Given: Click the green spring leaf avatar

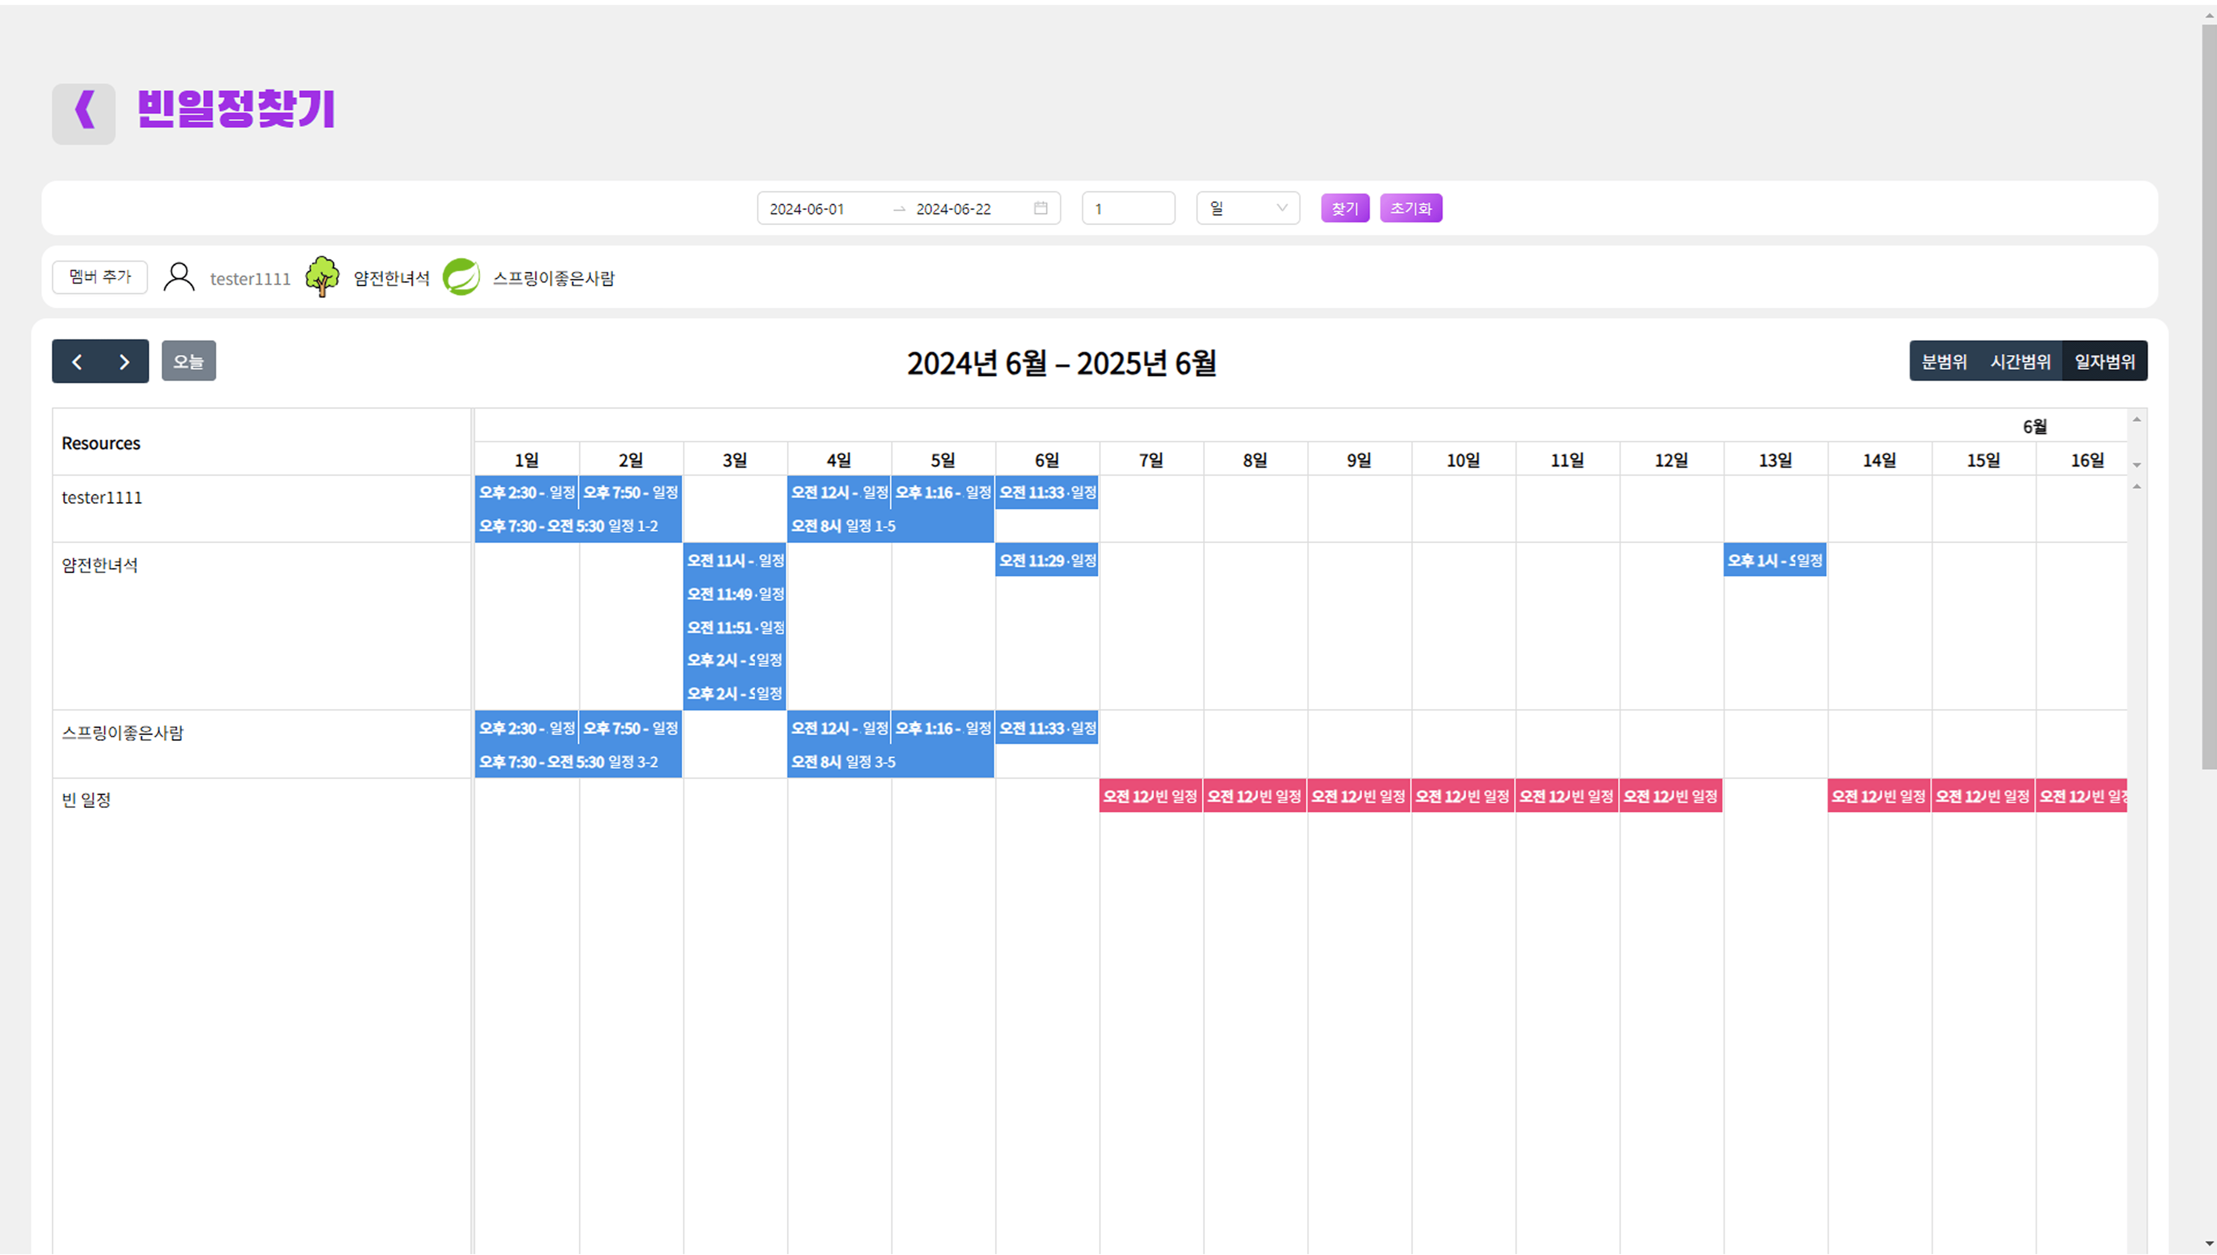Looking at the screenshot, I should 461,277.
